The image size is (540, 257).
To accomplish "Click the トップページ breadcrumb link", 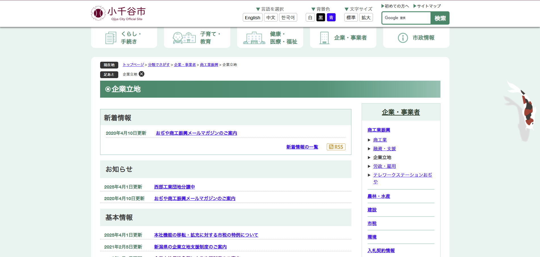I will click(x=133, y=65).
